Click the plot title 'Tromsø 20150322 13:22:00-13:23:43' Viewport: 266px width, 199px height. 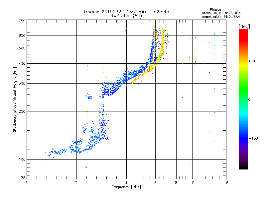pos(126,12)
